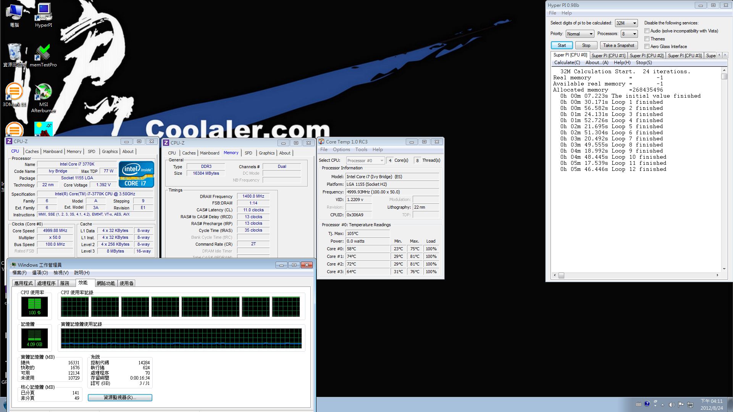Open Task Manager 檢視(V) menu
Screen dimensions: 733x412
[x=61, y=273]
